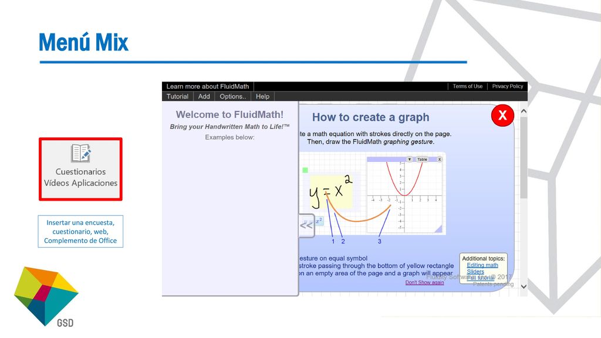Click the scroll down arrow of FluidMath page
Screen dimensions: 601x338
tap(524, 286)
